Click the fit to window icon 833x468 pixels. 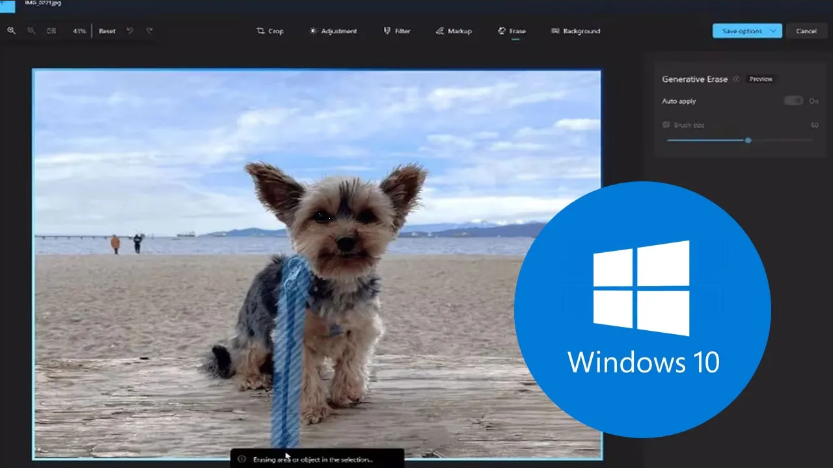51,31
